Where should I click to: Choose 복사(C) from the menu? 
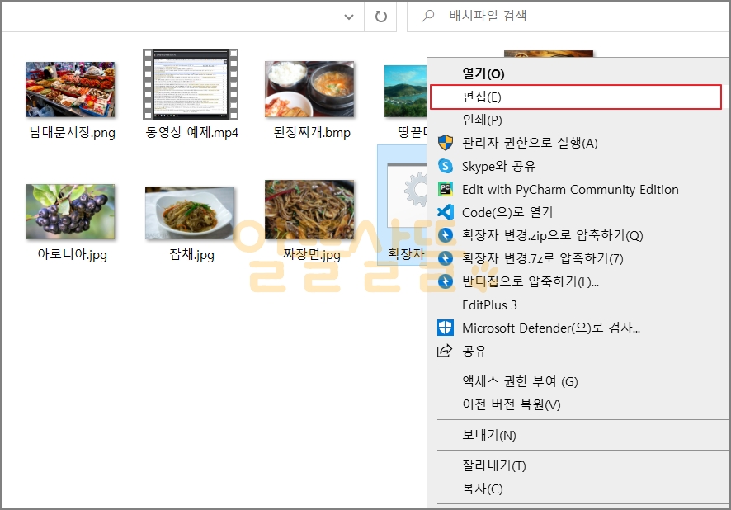point(578,489)
